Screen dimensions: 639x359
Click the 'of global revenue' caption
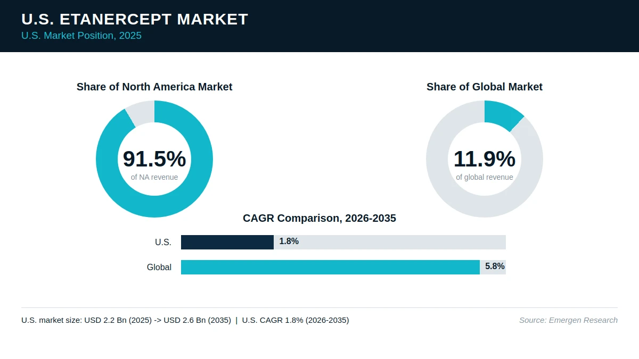pyautogui.click(x=485, y=177)
